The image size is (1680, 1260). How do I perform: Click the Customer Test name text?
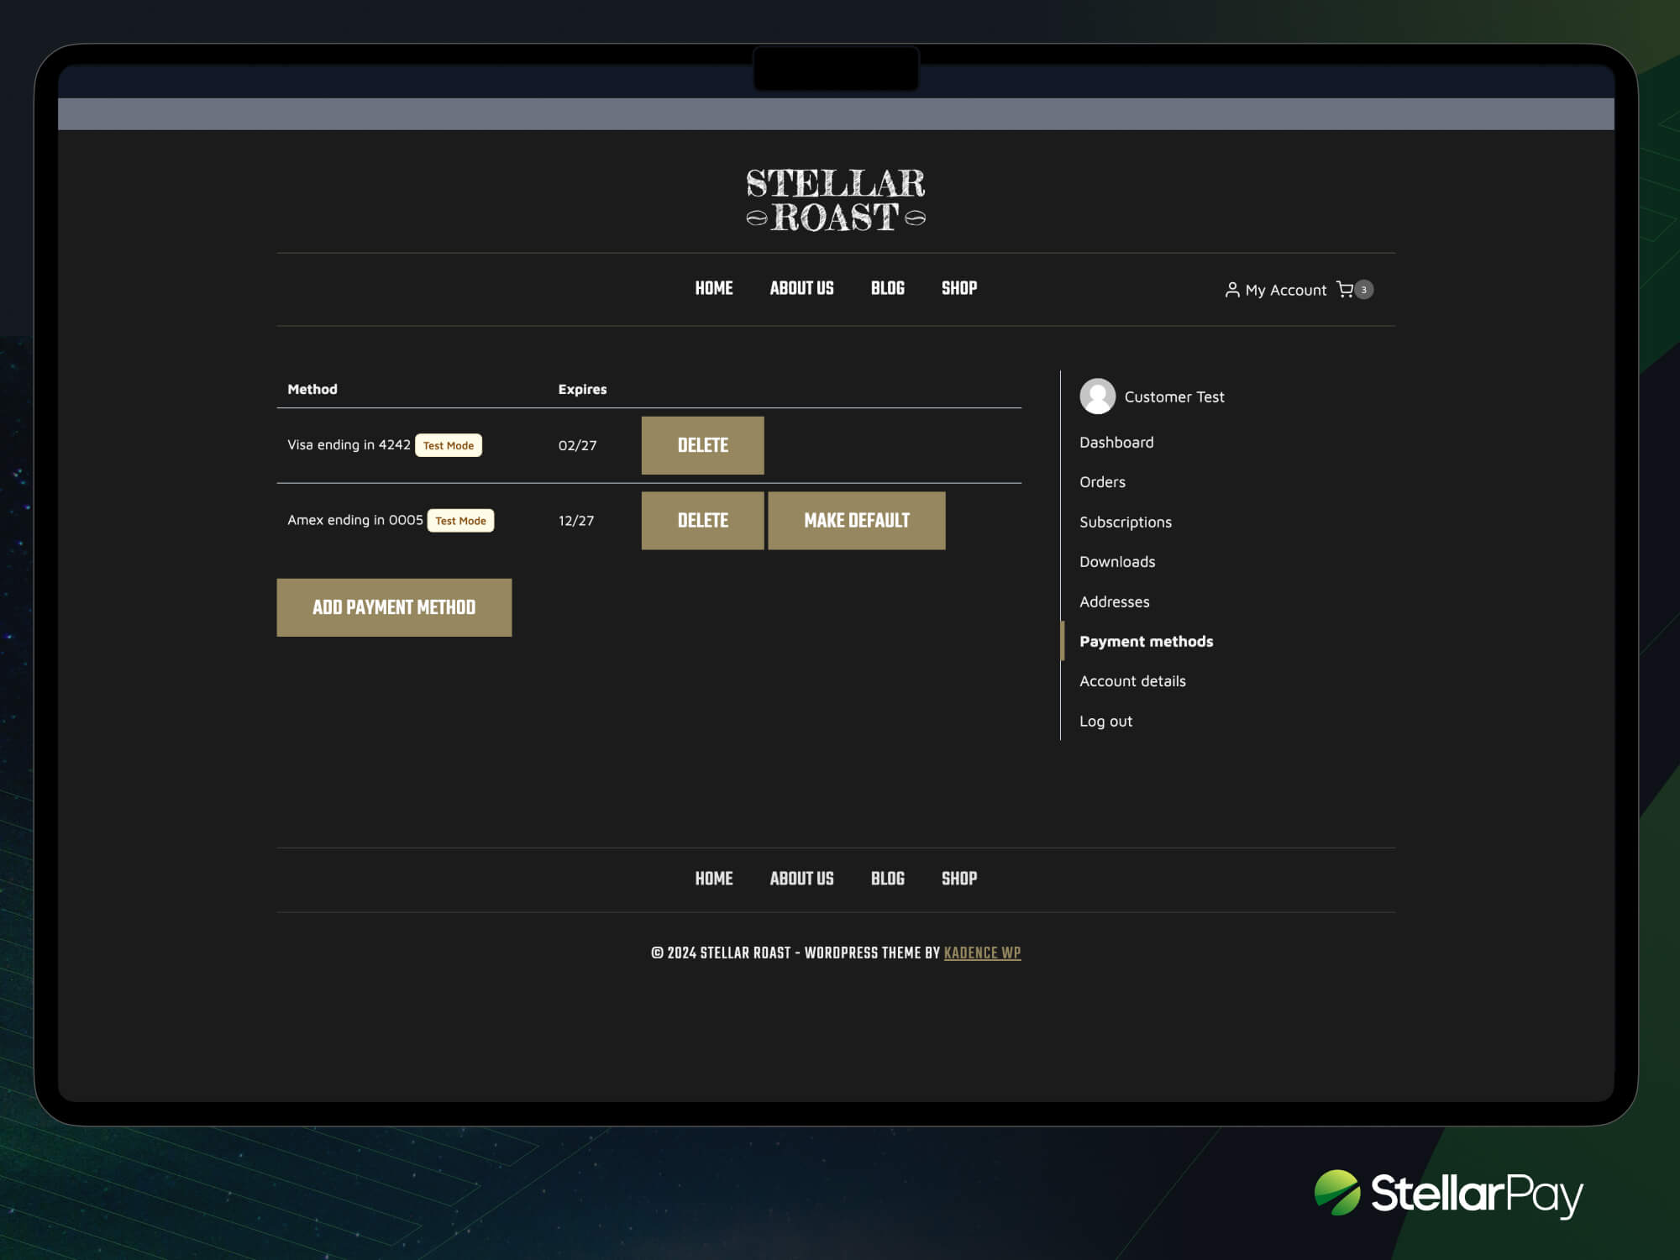pos(1173,396)
